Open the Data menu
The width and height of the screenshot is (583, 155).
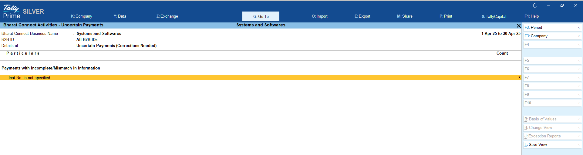click(x=120, y=16)
